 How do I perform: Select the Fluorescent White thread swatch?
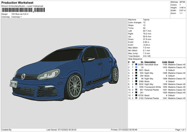click(x=136, y=87)
